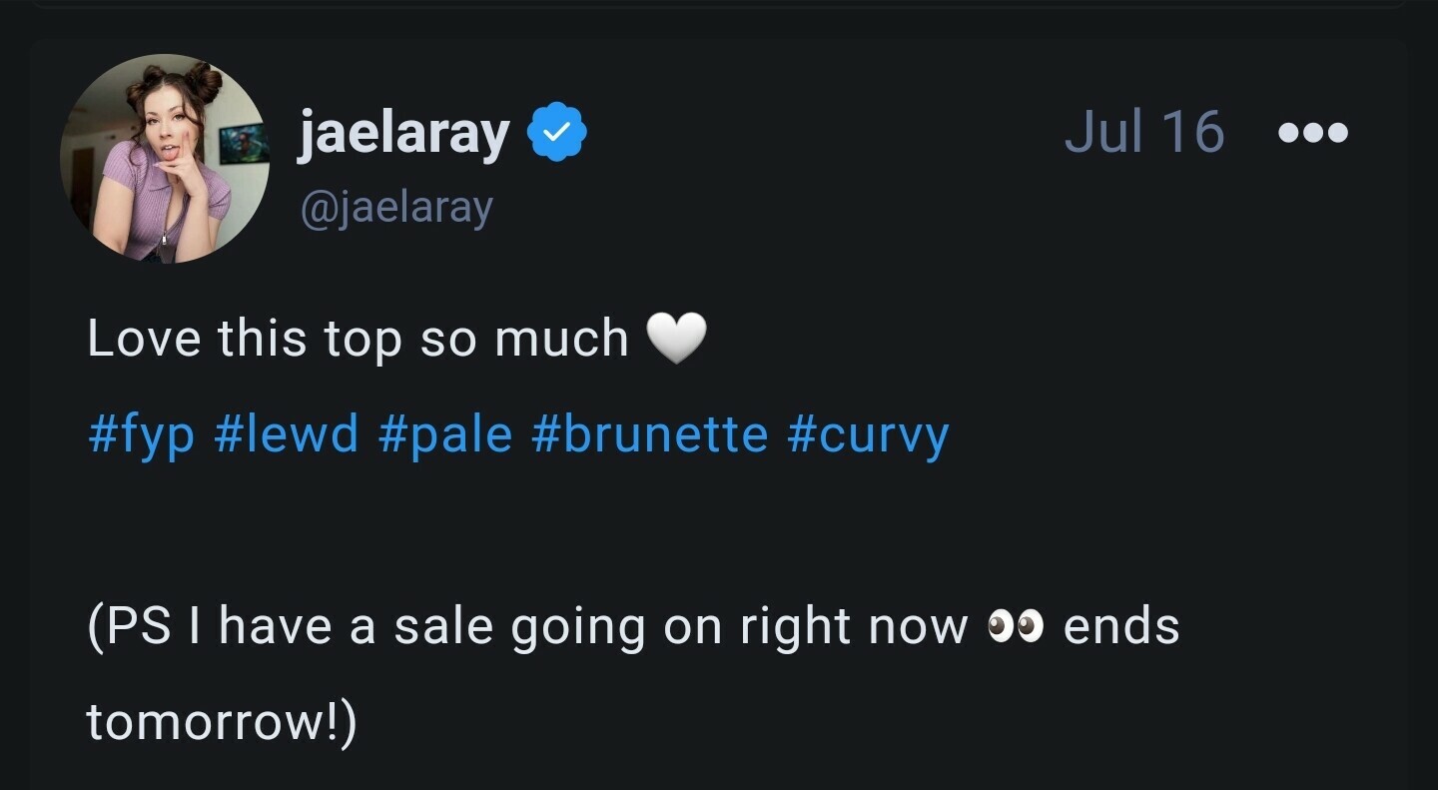Click the "Love this top so much" text
1438x790 pixels.
click(x=358, y=339)
